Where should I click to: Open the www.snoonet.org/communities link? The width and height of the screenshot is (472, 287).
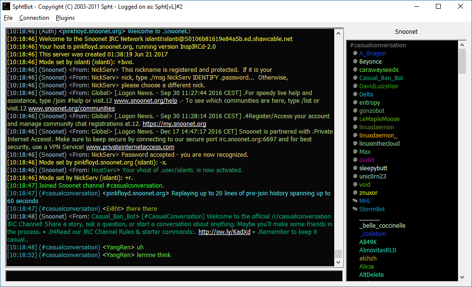coord(71,108)
